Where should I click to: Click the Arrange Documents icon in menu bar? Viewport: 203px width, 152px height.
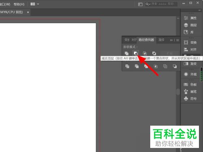click(x=33, y=4)
